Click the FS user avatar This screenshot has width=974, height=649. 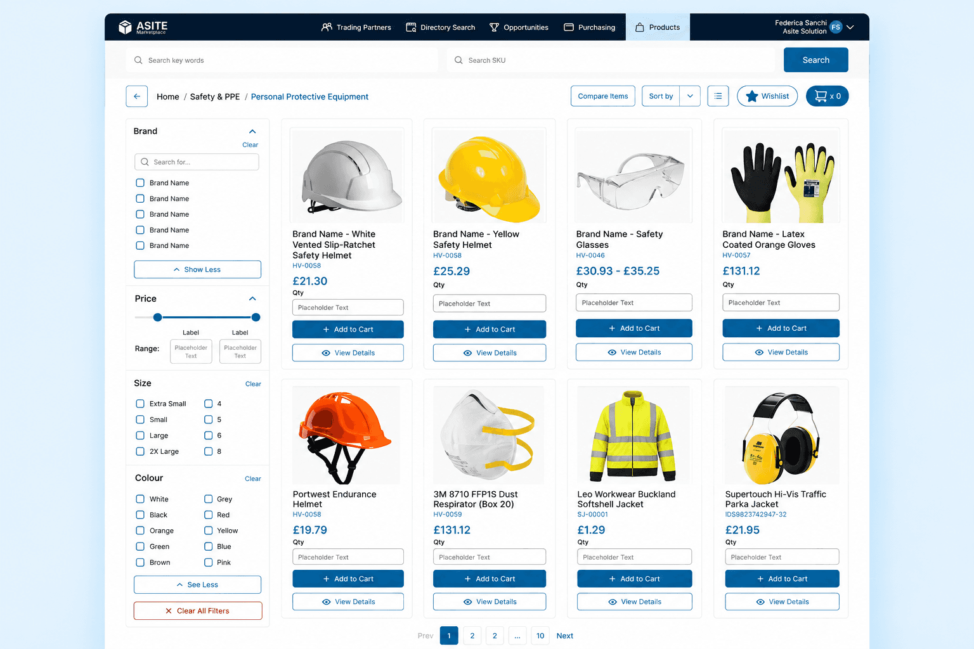836,27
